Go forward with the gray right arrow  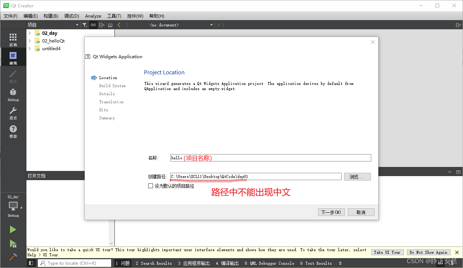tap(127, 25)
